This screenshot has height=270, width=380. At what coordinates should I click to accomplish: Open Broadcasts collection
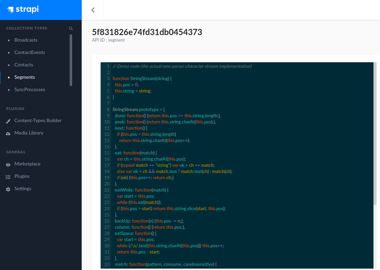[x=26, y=40]
